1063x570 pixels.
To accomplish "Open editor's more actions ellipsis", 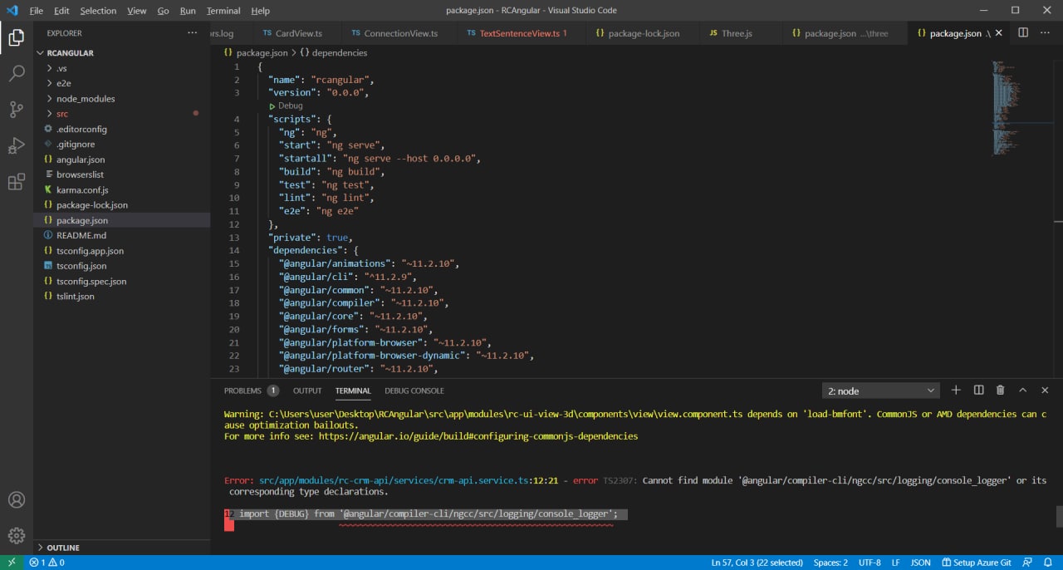I will tap(1046, 33).
